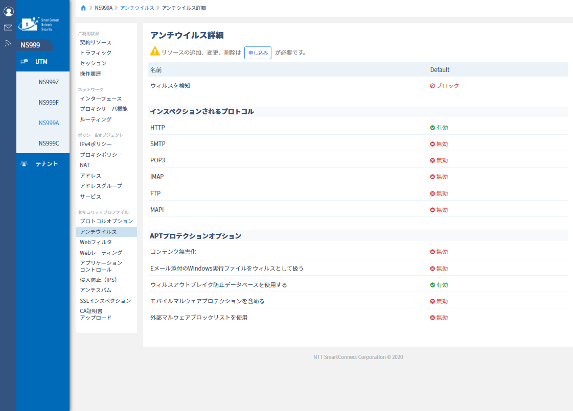
Task: Open プロトコルオプション menu item
Action: (106, 221)
